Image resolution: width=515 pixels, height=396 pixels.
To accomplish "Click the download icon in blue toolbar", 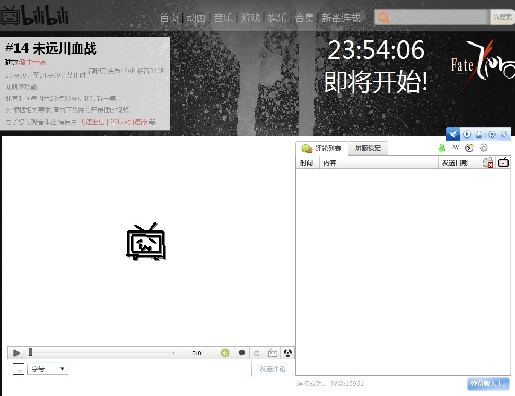I will (x=479, y=134).
